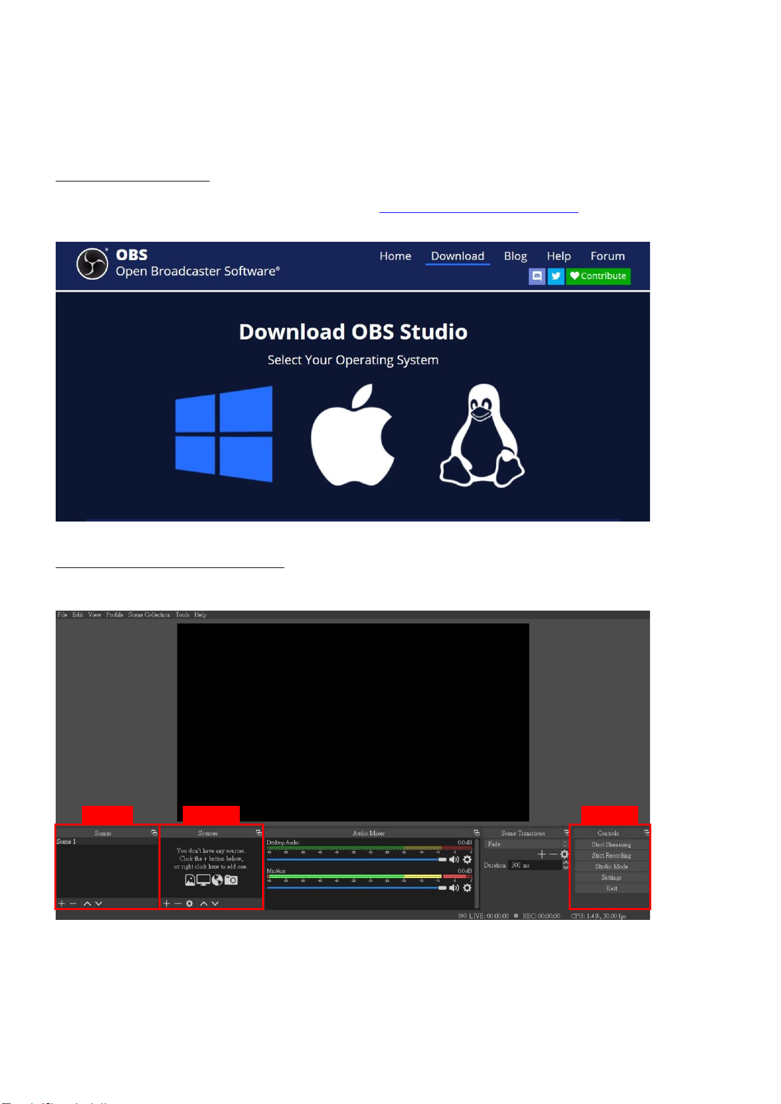Undock the Scene Transitions panel
Image resolution: width=781 pixels, height=1104 pixels.
coord(567,833)
